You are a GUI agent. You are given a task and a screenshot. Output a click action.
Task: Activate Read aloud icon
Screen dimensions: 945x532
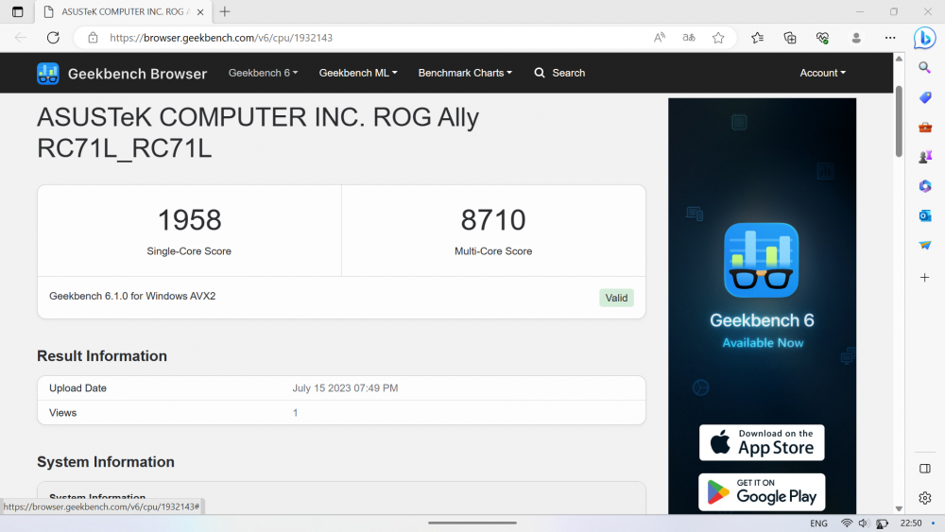pos(660,38)
